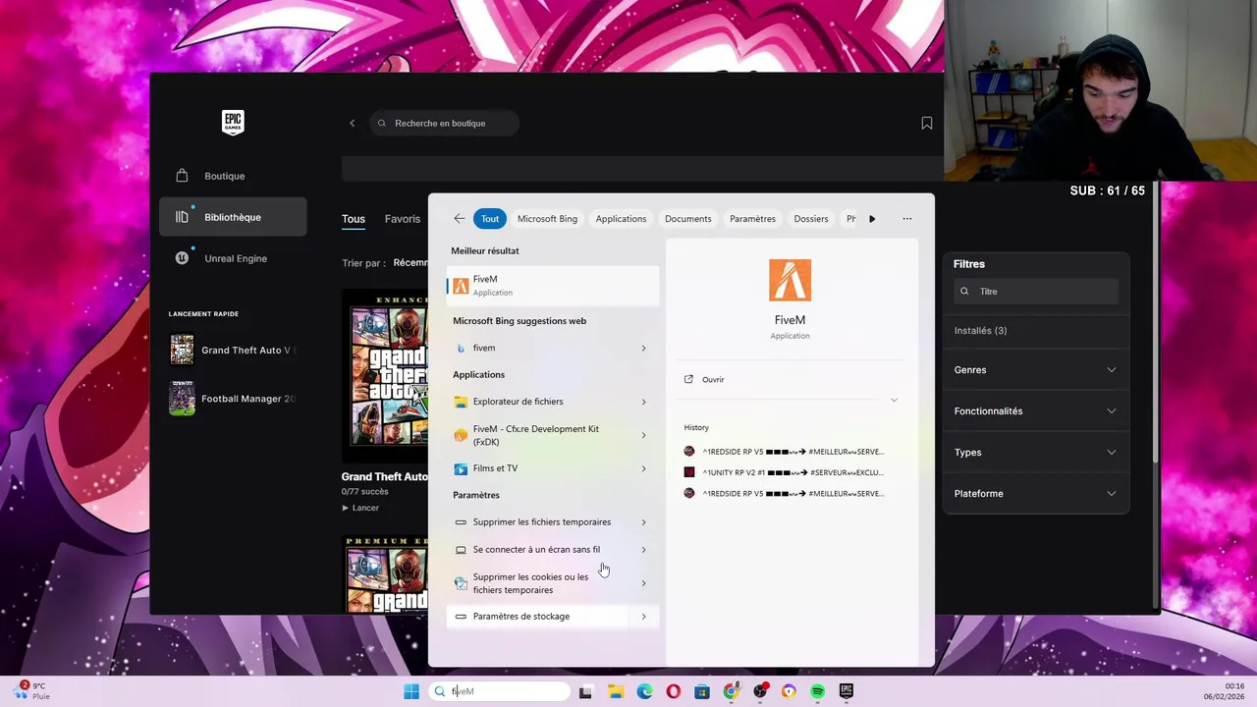Open Bibliothèque in Epic sidebar
The width and height of the screenshot is (1257, 707).
coord(233,217)
